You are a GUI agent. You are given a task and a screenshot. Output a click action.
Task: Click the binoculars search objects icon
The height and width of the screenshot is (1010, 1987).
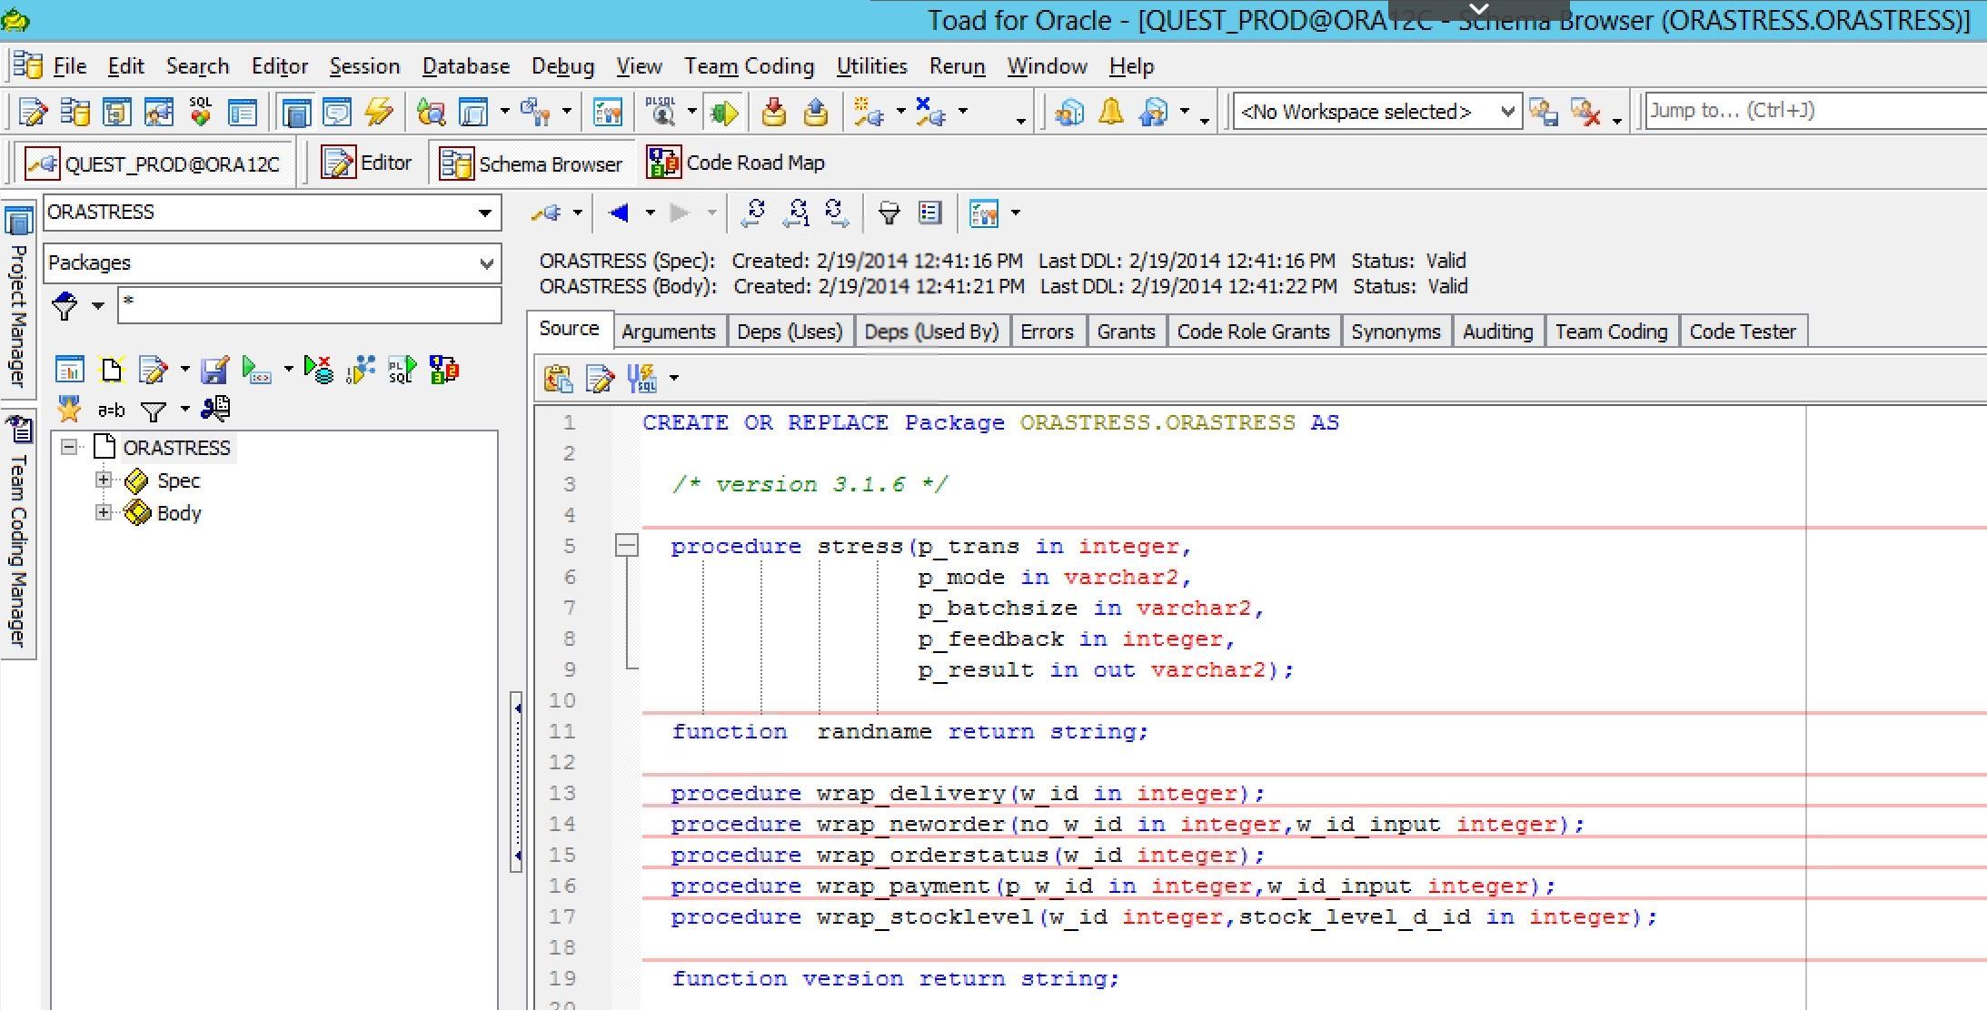tap(215, 410)
